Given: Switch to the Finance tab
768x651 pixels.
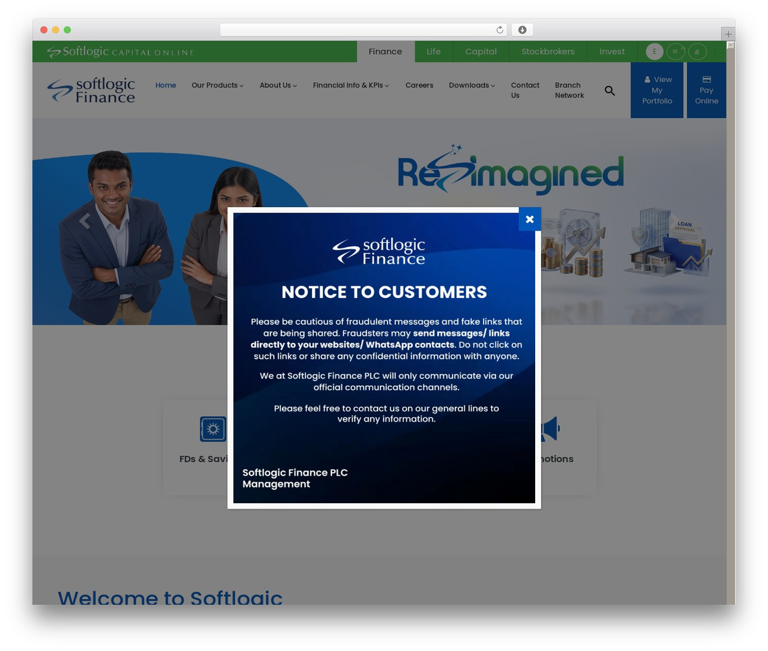Looking at the screenshot, I should 385,52.
